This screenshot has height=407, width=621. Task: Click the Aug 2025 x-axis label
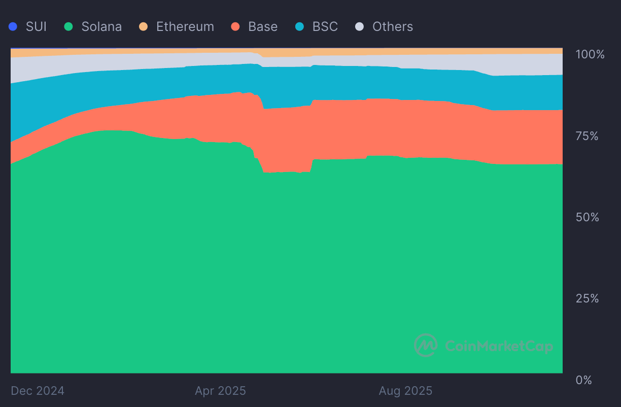tap(405, 391)
